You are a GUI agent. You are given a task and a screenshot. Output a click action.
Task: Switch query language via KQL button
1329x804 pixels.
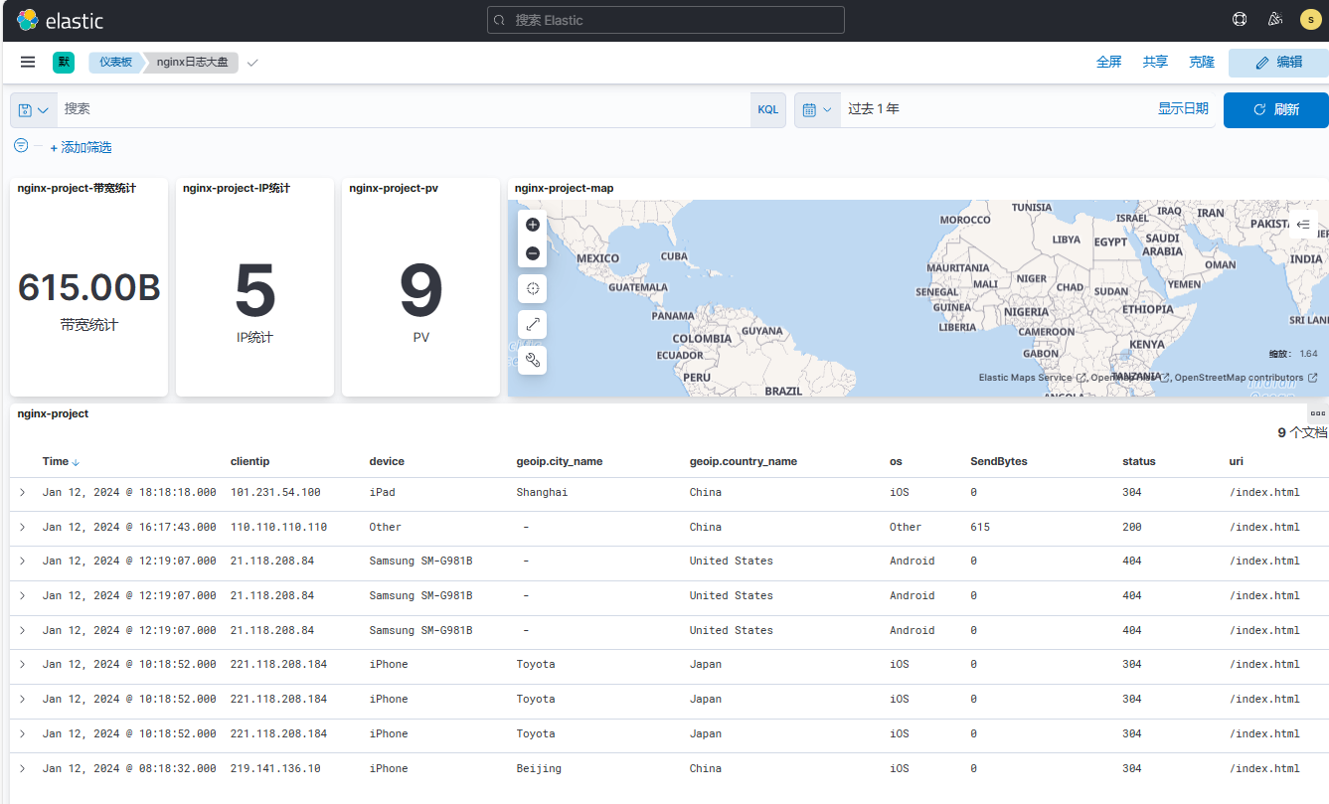coord(767,109)
